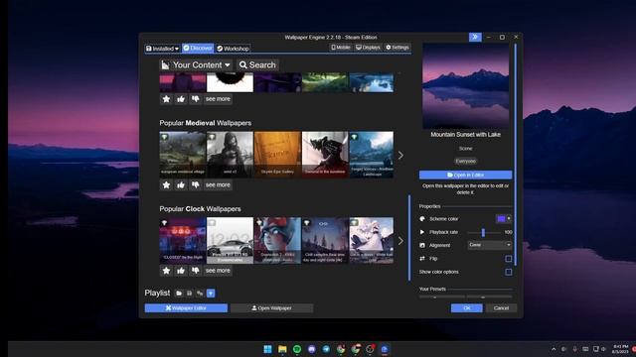Toggle the Flip checkbox
Screen dimensions: 636x357
[x=508, y=259]
